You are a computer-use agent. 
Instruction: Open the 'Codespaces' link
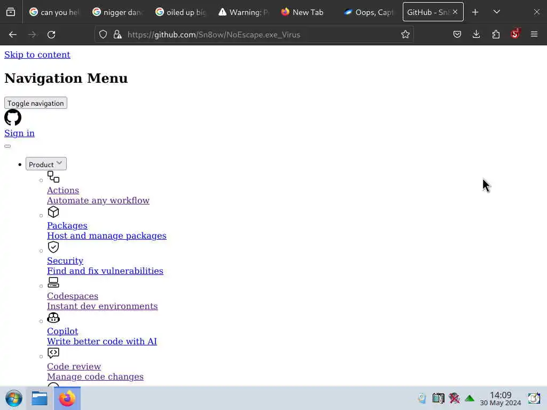pos(73,296)
